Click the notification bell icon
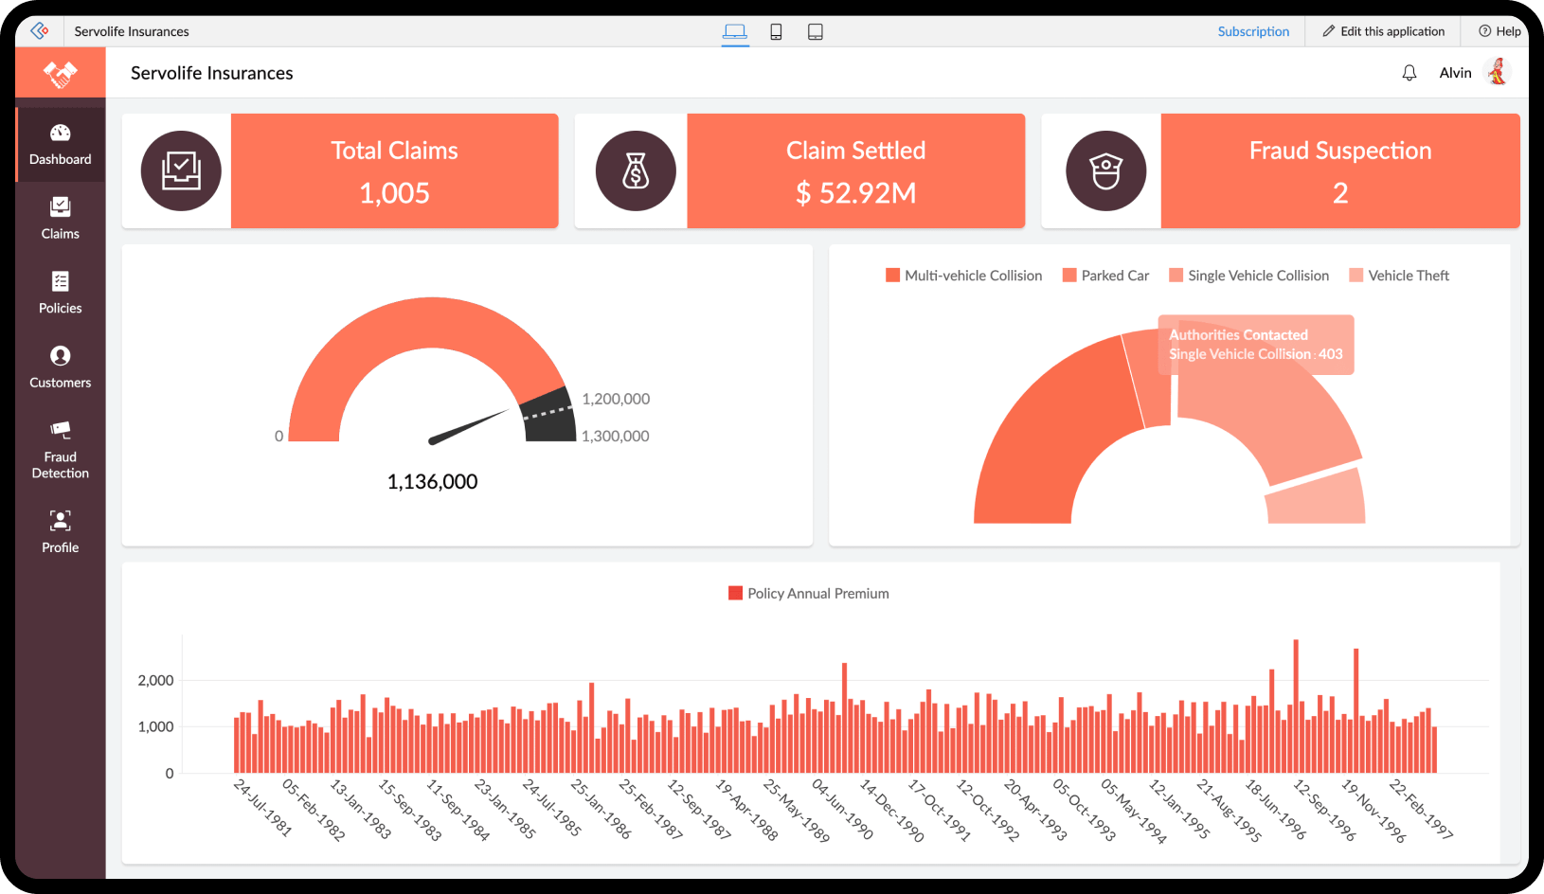Image resolution: width=1544 pixels, height=894 pixels. [1409, 73]
